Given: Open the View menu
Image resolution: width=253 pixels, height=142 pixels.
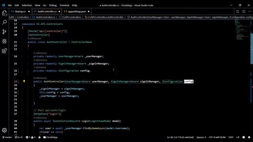Looking at the screenshot, I should (37, 5).
